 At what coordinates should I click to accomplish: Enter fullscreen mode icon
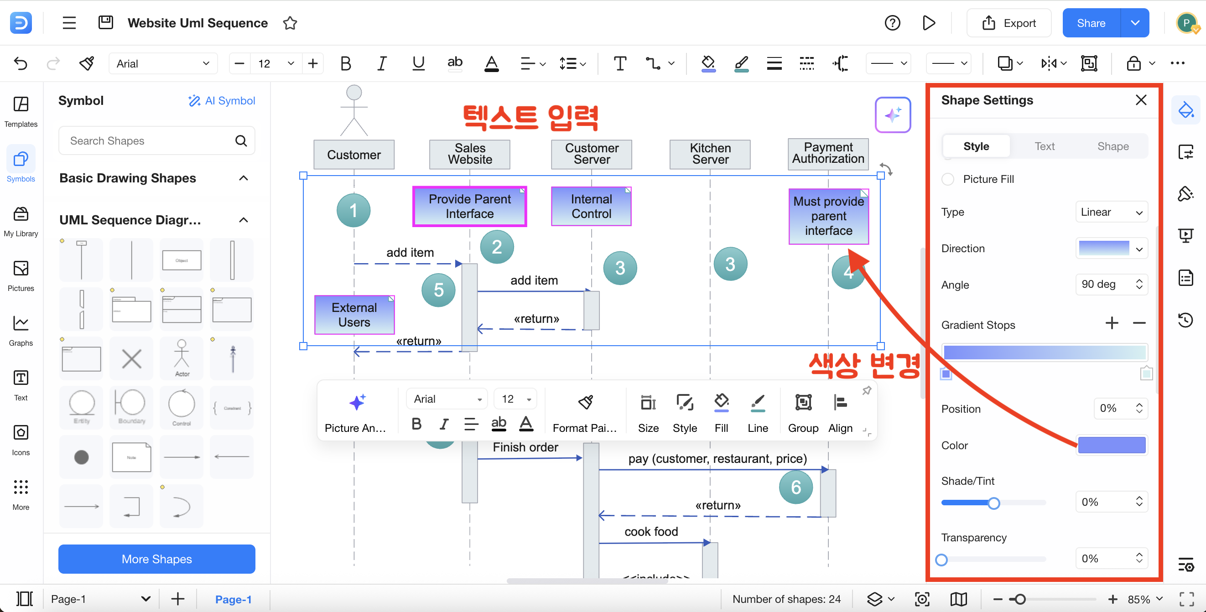(1186, 599)
